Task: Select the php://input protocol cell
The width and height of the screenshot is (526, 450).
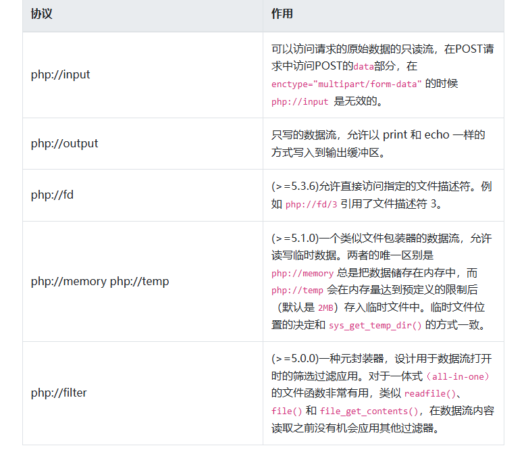Action: 60,74
